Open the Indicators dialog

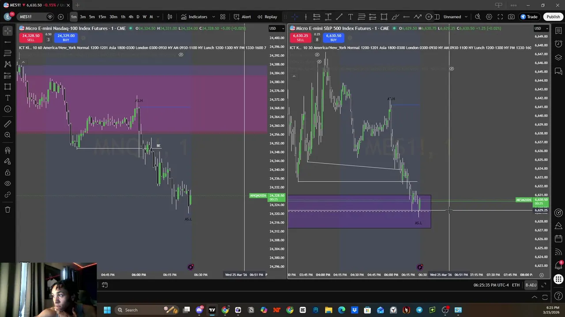(x=194, y=17)
